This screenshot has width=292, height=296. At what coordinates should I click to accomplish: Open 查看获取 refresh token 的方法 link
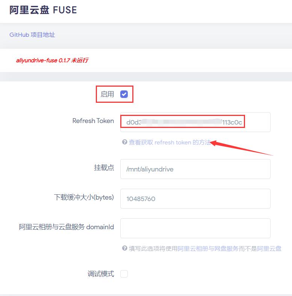coord(169,142)
